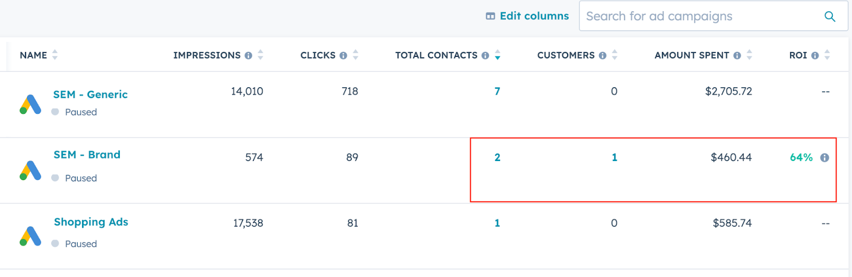Click Google Ads icon for SEM - Generic

[30, 104]
